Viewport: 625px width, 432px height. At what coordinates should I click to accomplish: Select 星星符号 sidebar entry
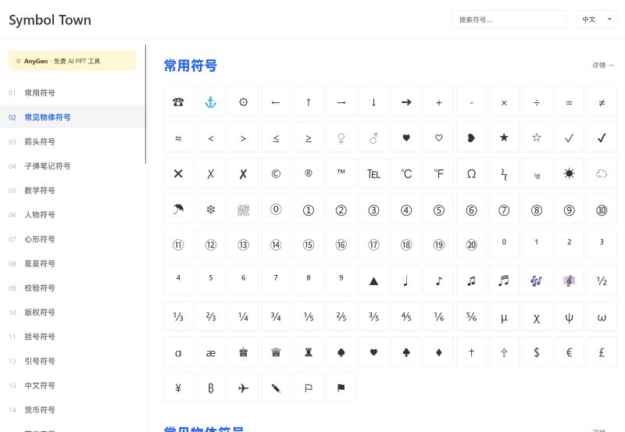(x=73, y=263)
